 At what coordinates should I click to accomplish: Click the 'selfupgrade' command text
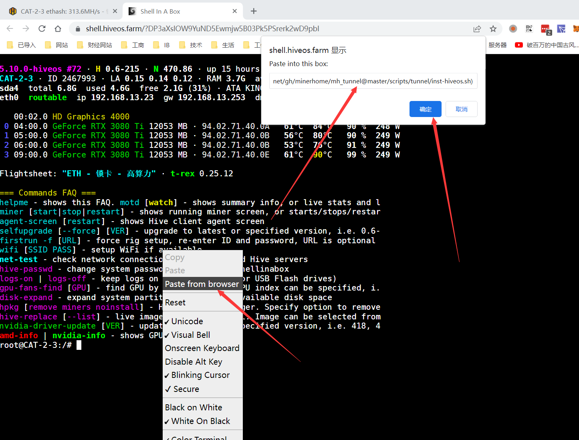[x=26, y=231]
